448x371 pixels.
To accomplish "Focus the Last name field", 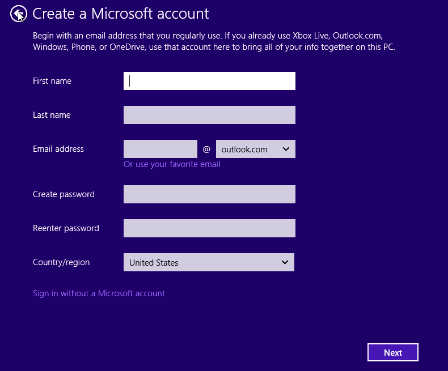I will [209, 115].
